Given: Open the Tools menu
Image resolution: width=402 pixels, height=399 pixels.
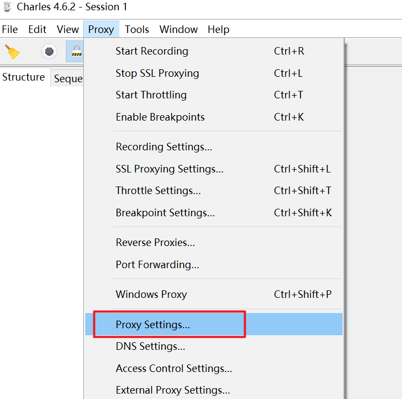Looking at the screenshot, I should click(x=137, y=29).
